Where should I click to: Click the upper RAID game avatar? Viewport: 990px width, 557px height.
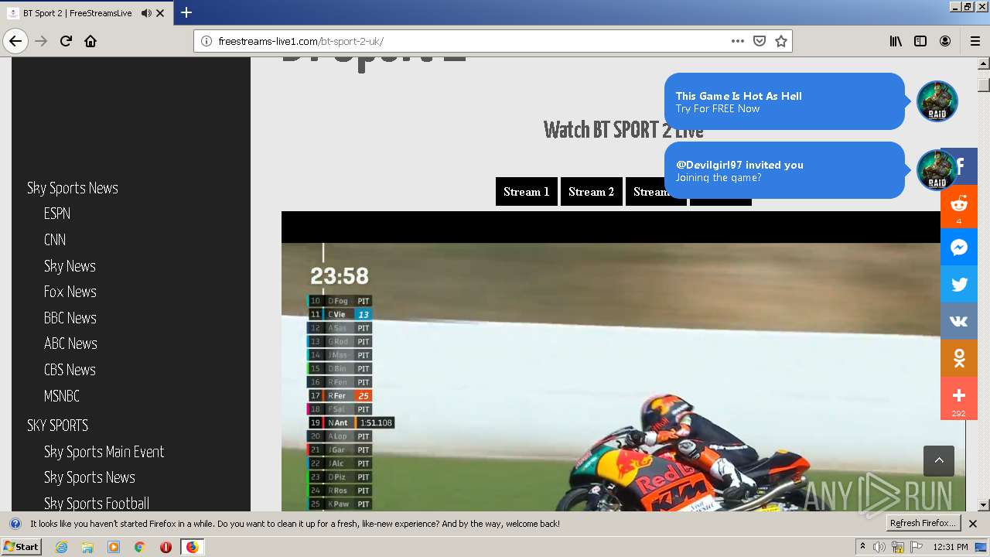pos(937,101)
